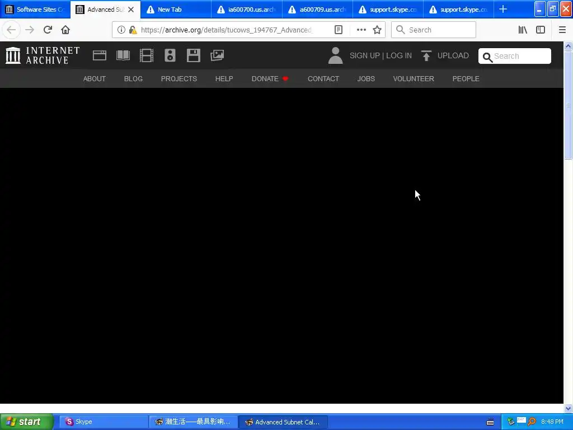
Task: Click the Upload arrow icon
Action: tap(426, 55)
